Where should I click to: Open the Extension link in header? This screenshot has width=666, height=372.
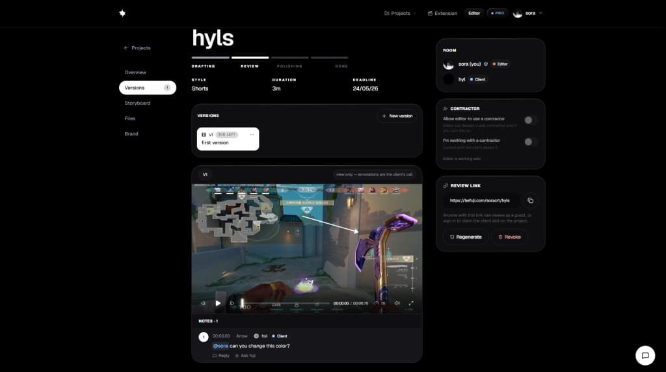442,13
